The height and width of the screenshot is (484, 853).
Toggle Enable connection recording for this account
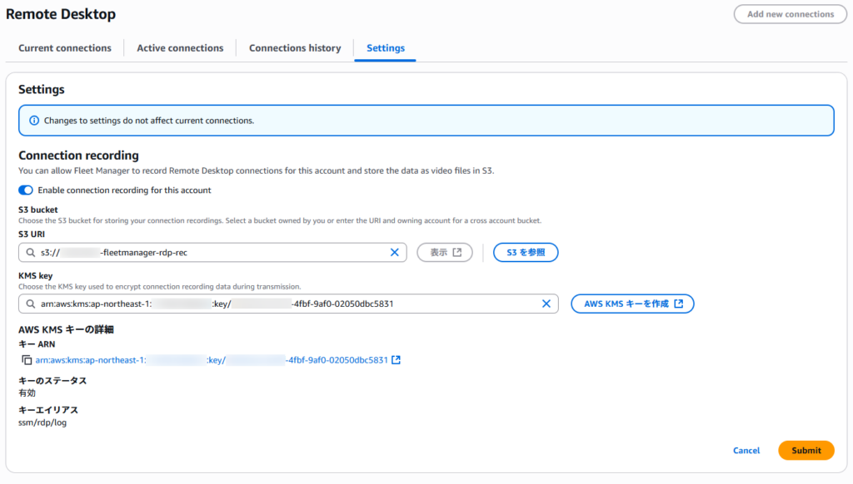pos(26,190)
